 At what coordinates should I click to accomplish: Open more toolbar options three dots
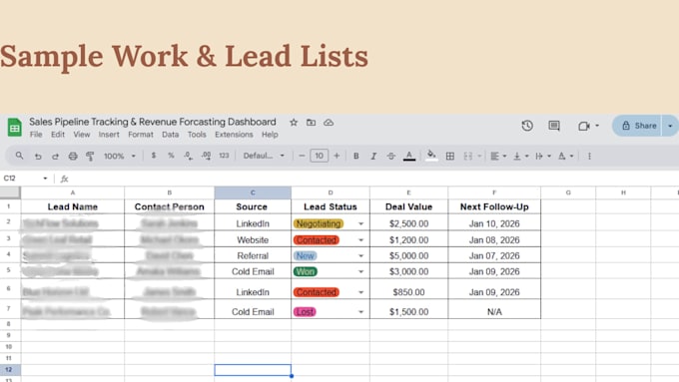coord(589,157)
